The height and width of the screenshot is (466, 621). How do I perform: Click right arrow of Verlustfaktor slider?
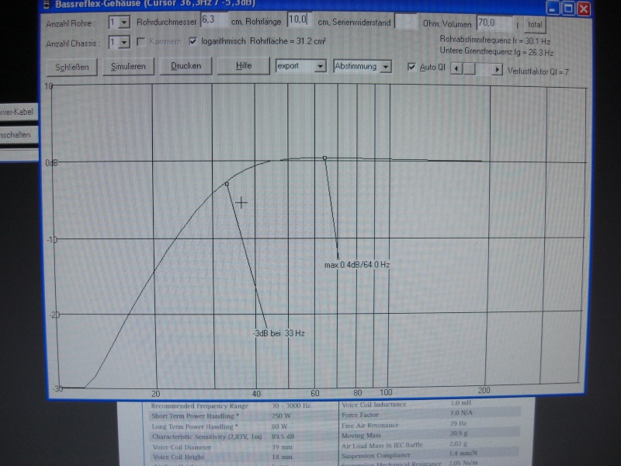click(498, 69)
